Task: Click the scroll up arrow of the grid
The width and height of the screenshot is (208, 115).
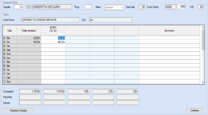Action: pyautogui.click(x=203, y=27)
